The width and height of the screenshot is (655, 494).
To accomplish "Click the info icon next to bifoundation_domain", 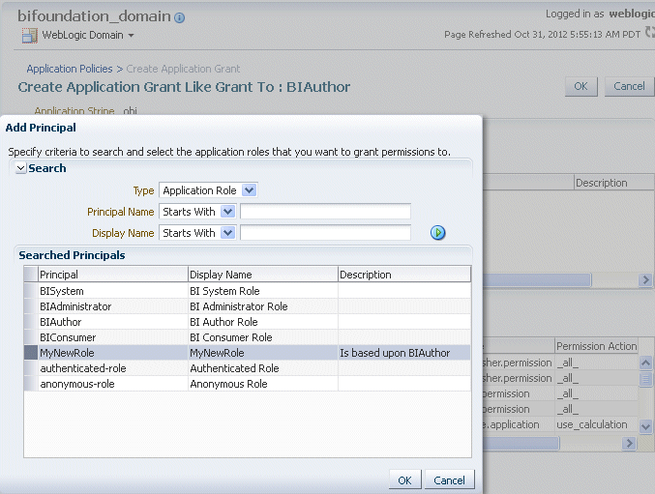I will point(179,17).
